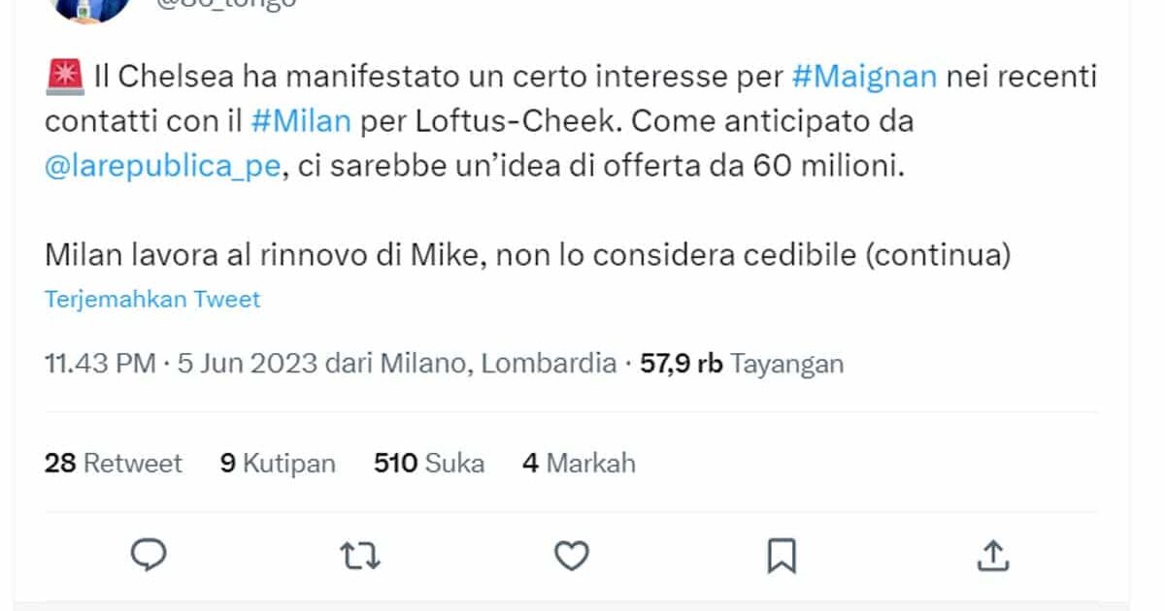See who liked via 510 Suka
Screen dimensions: 1165x611
tap(430, 463)
